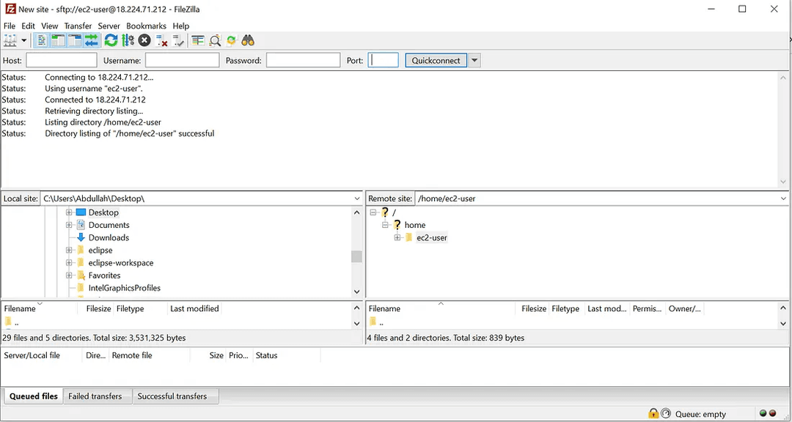Click local tree scrollbar down arrow
Image resolution: width=792 pixels, height=422 pixels.
pos(356,292)
